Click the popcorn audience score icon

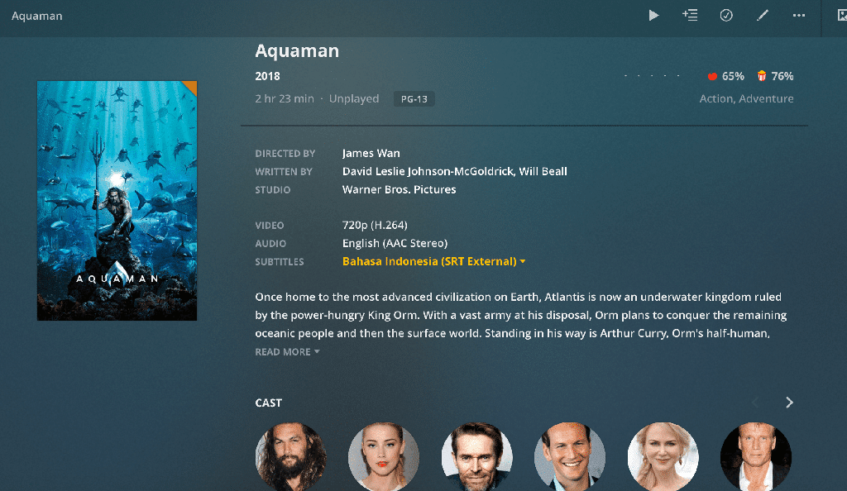(x=762, y=76)
